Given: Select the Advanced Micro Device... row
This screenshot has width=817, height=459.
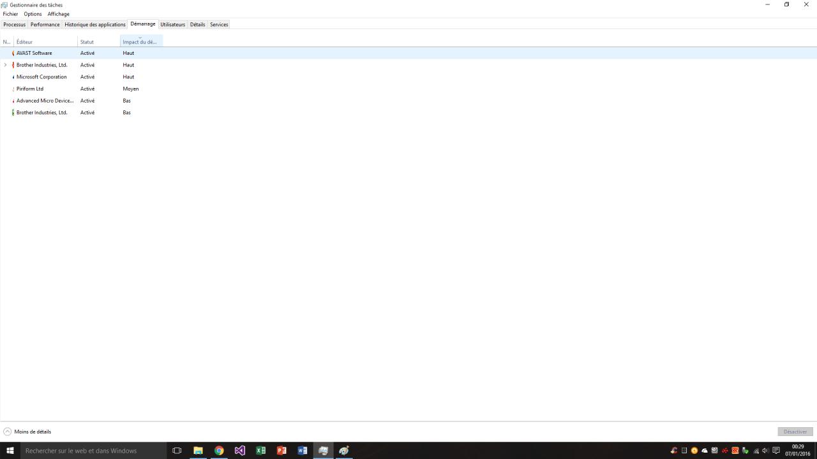Looking at the screenshot, I should (408, 101).
